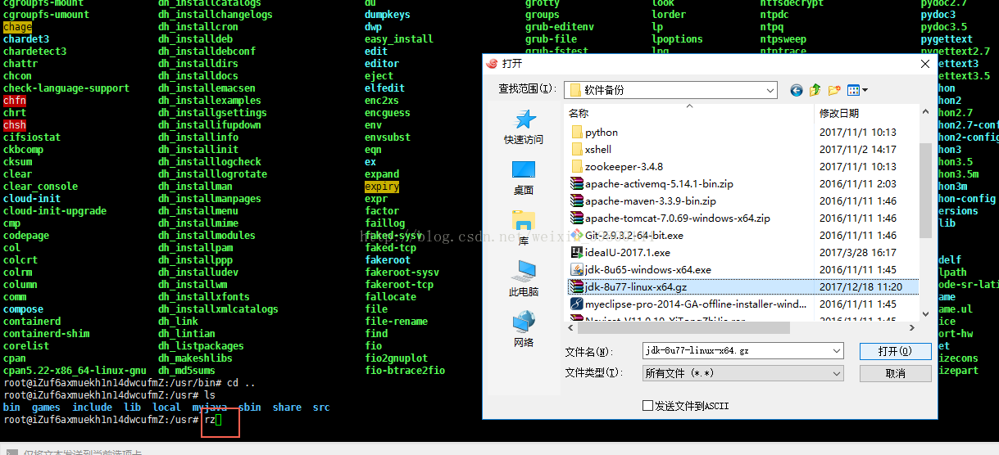Click apache-tomcat zip archive icon
999x455 pixels.
click(x=576, y=218)
